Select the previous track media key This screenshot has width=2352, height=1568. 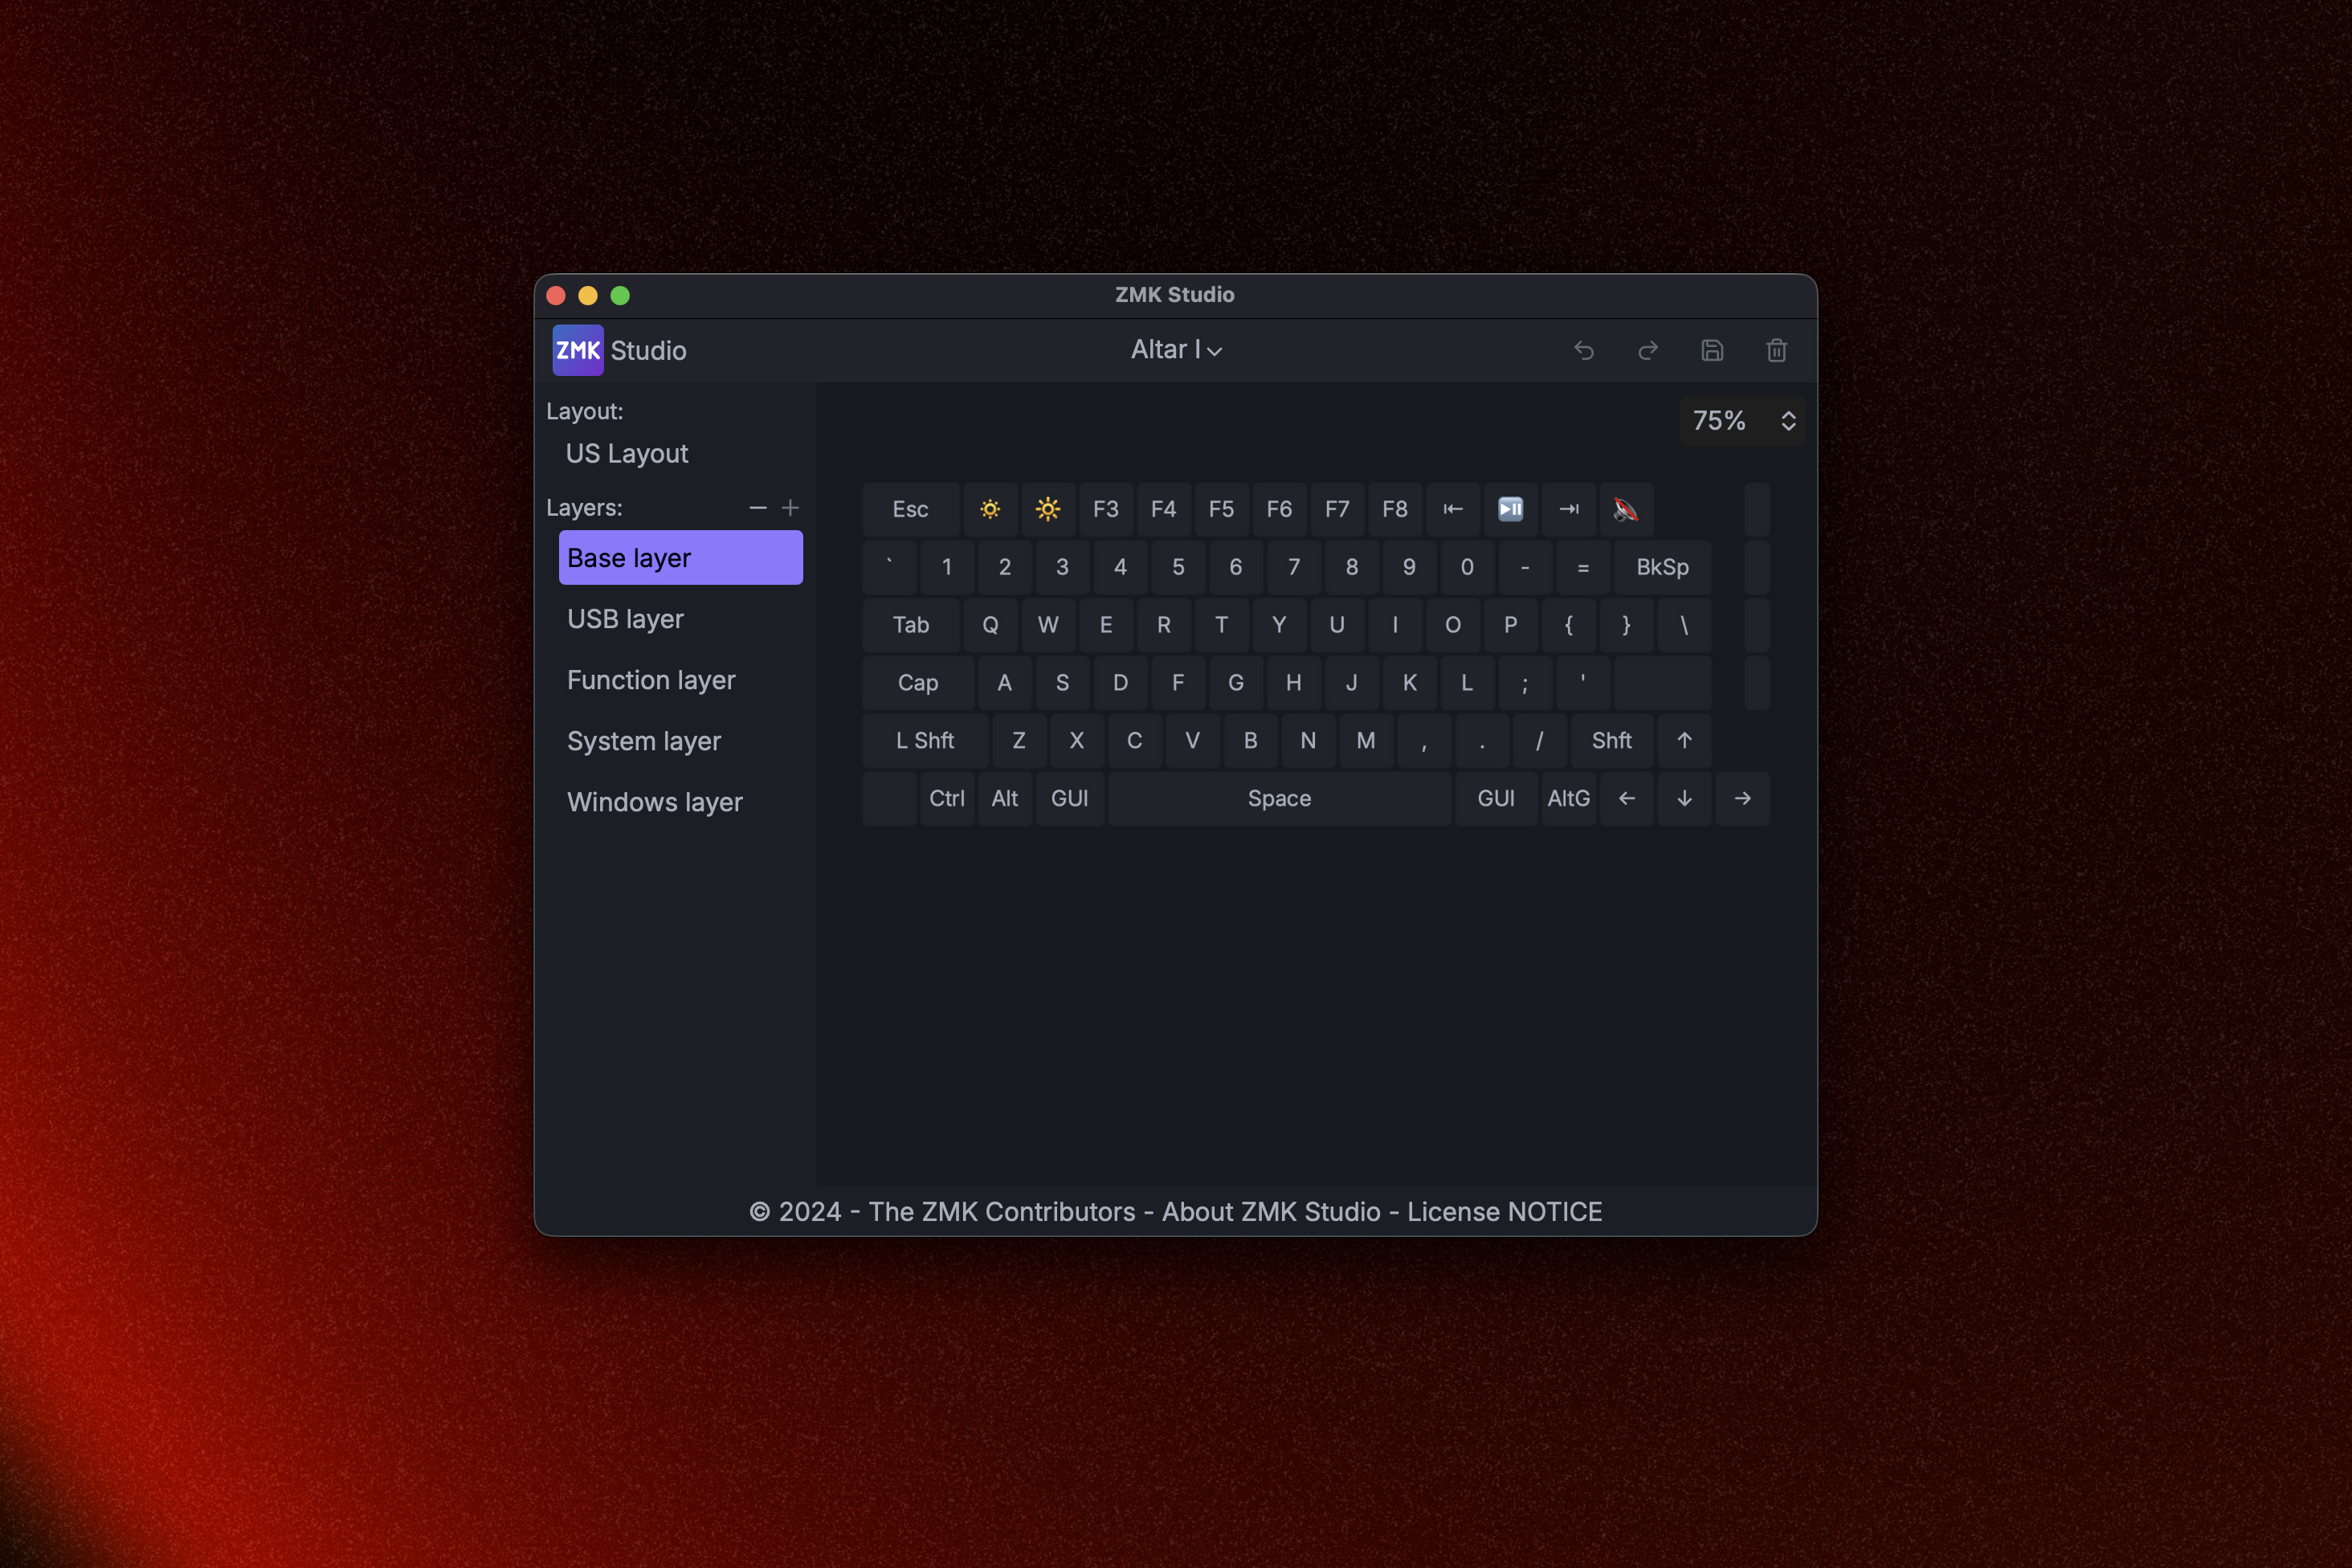coord(1453,509)
